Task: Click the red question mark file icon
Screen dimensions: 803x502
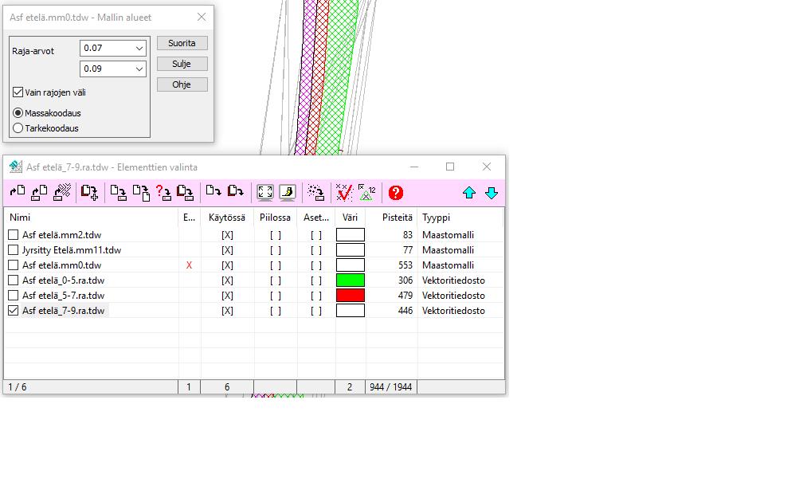Action: click(163, 193)
